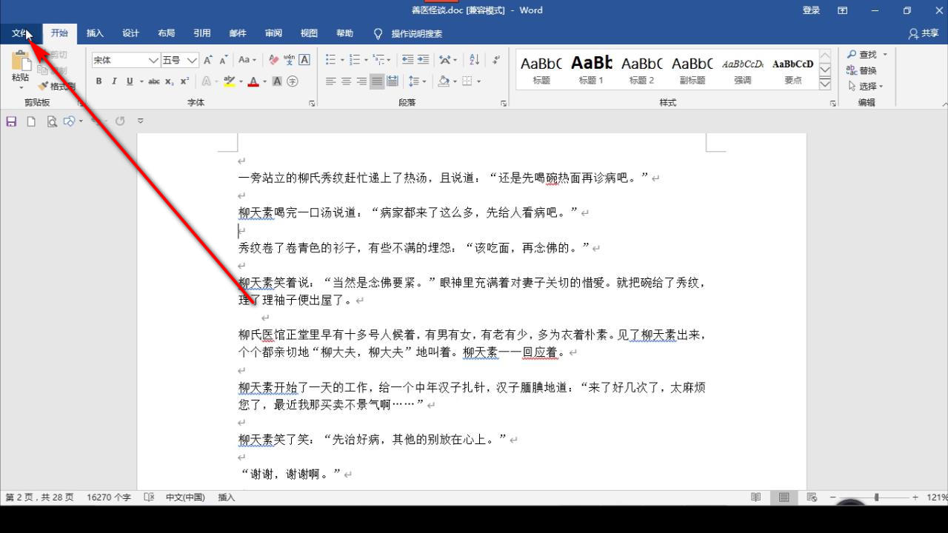Open the 插入 ribbon tab

click(95, 33)
